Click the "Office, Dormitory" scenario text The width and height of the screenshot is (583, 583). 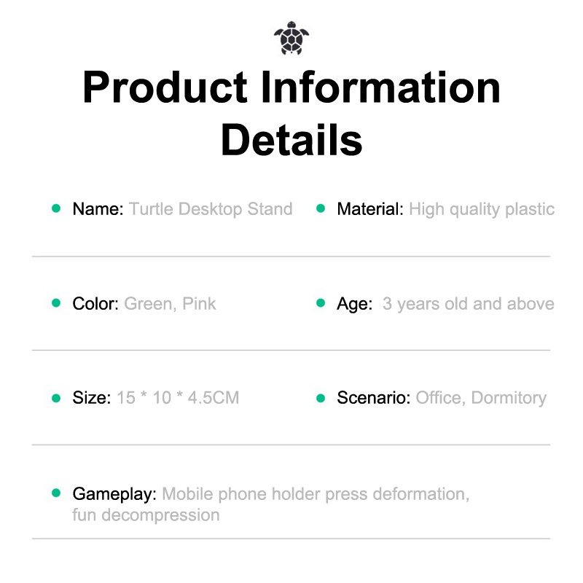tap(481, 398)
